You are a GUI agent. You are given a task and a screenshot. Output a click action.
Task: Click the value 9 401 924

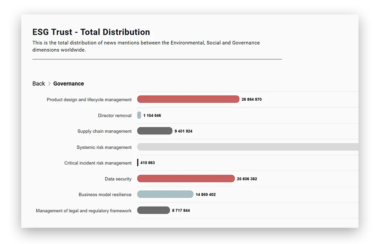[183, 131]
